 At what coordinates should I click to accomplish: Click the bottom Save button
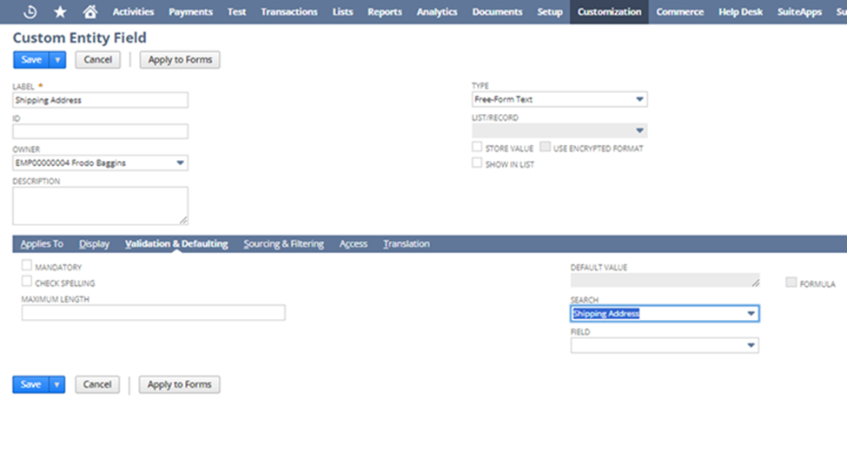(30, 384)
